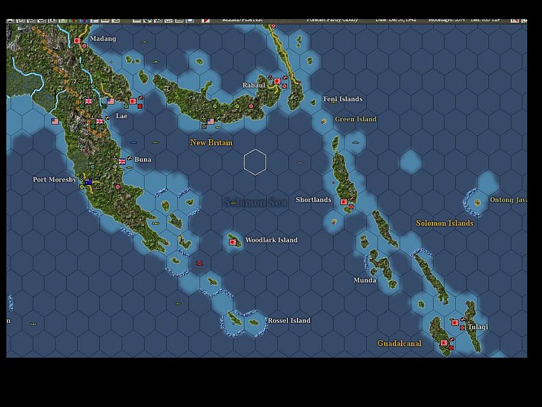Select the Australian flag base at Port Moresby
The image size is (542, 407).
tap(89, 181)
